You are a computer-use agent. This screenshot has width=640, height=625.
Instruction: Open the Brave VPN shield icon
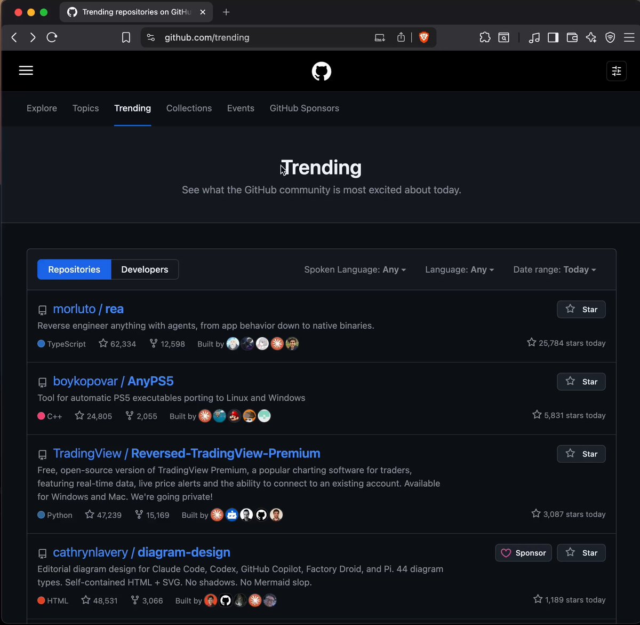point(610,37)
